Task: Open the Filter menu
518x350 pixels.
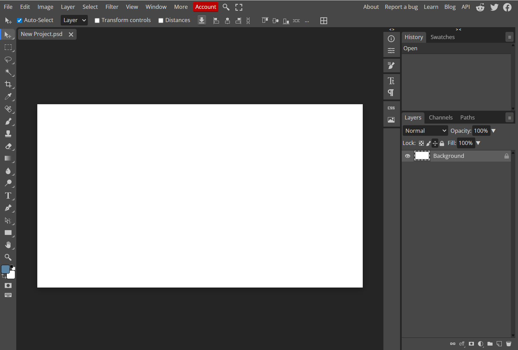Action: (112, 6)
